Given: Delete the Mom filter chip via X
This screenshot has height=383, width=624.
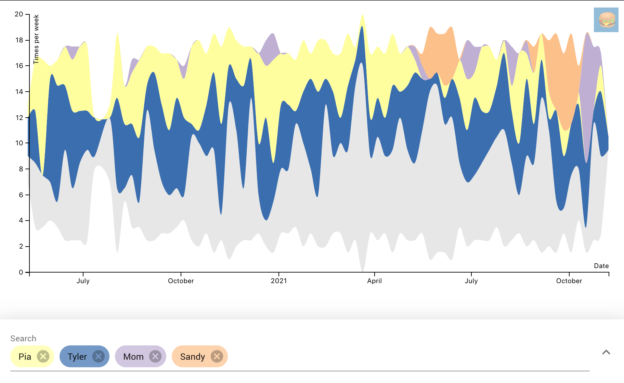Looking at the screenshot, I should pos(155,356).
